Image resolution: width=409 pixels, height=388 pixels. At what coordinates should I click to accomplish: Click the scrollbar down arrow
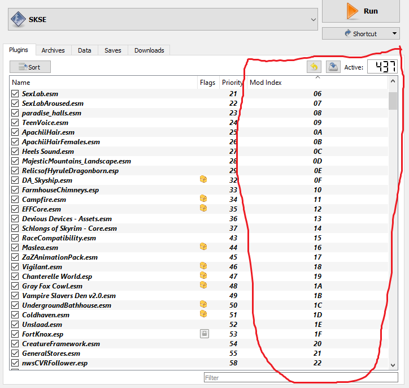[393, 365]
